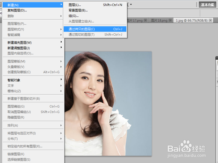This screenshot has height=163, width=218.
Task: Select 背景图层(B)... in the submenu
Action: pyautogui.click(x=95, y=10)
